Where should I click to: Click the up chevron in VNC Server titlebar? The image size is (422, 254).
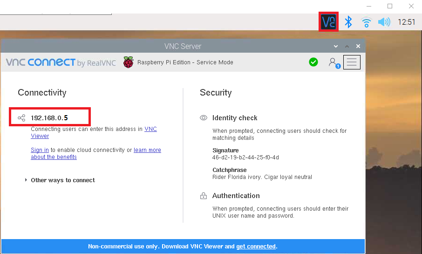click(347, 46)
